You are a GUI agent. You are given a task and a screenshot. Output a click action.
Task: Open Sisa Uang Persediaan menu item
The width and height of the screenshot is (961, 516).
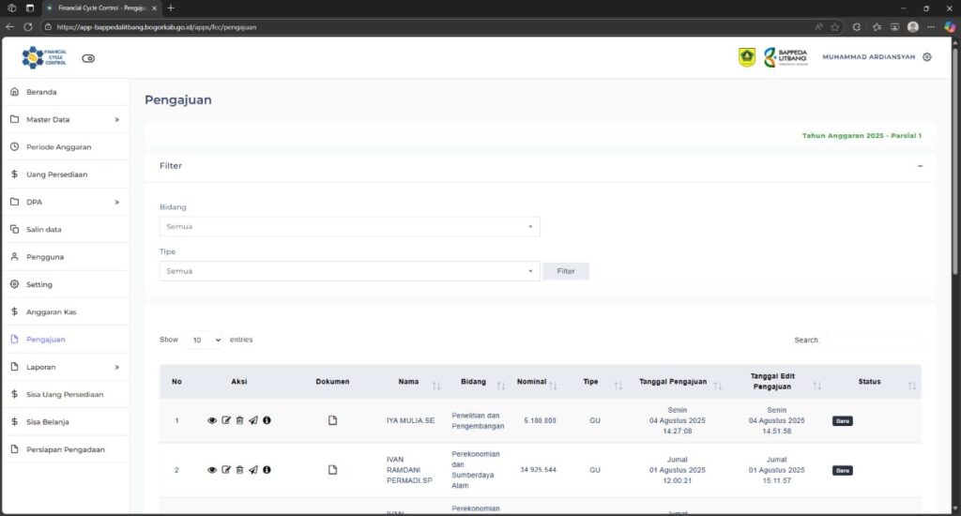tap(65, 394)
